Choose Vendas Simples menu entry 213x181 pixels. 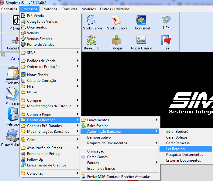[50, 39]
